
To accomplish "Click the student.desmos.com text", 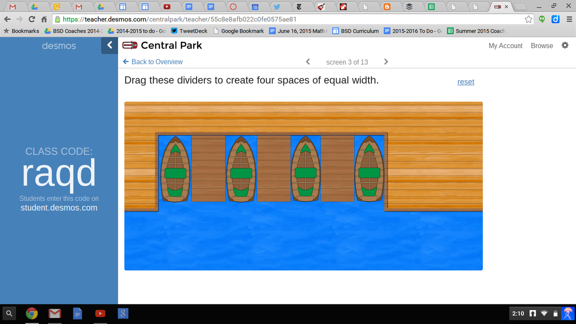I will (59, 208).
